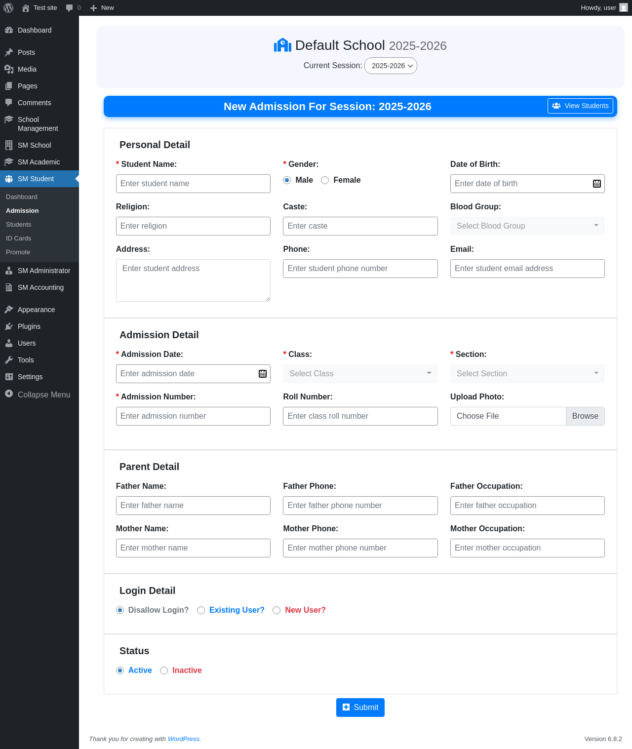632x749 pixels.
Task: Click the SM Academic cap icon
Action: pos(9,162)
